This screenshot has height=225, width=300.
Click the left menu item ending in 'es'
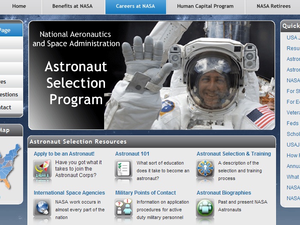pyautogui.click(x=11, y=81)
